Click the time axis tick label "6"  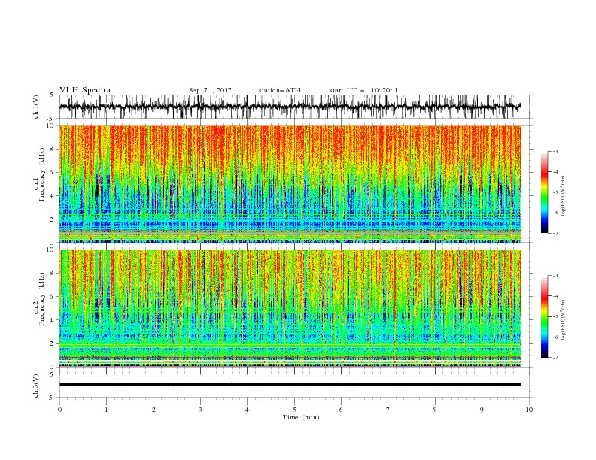point(341,410)
